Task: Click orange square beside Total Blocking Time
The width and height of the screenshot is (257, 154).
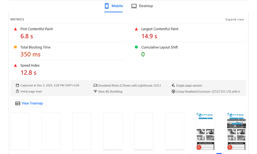Action: pos(15,47)
